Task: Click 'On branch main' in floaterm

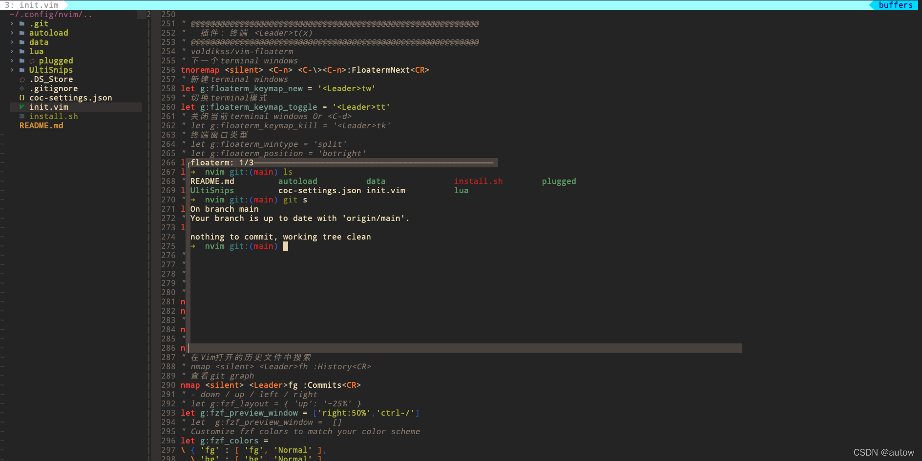Action: 225,209
